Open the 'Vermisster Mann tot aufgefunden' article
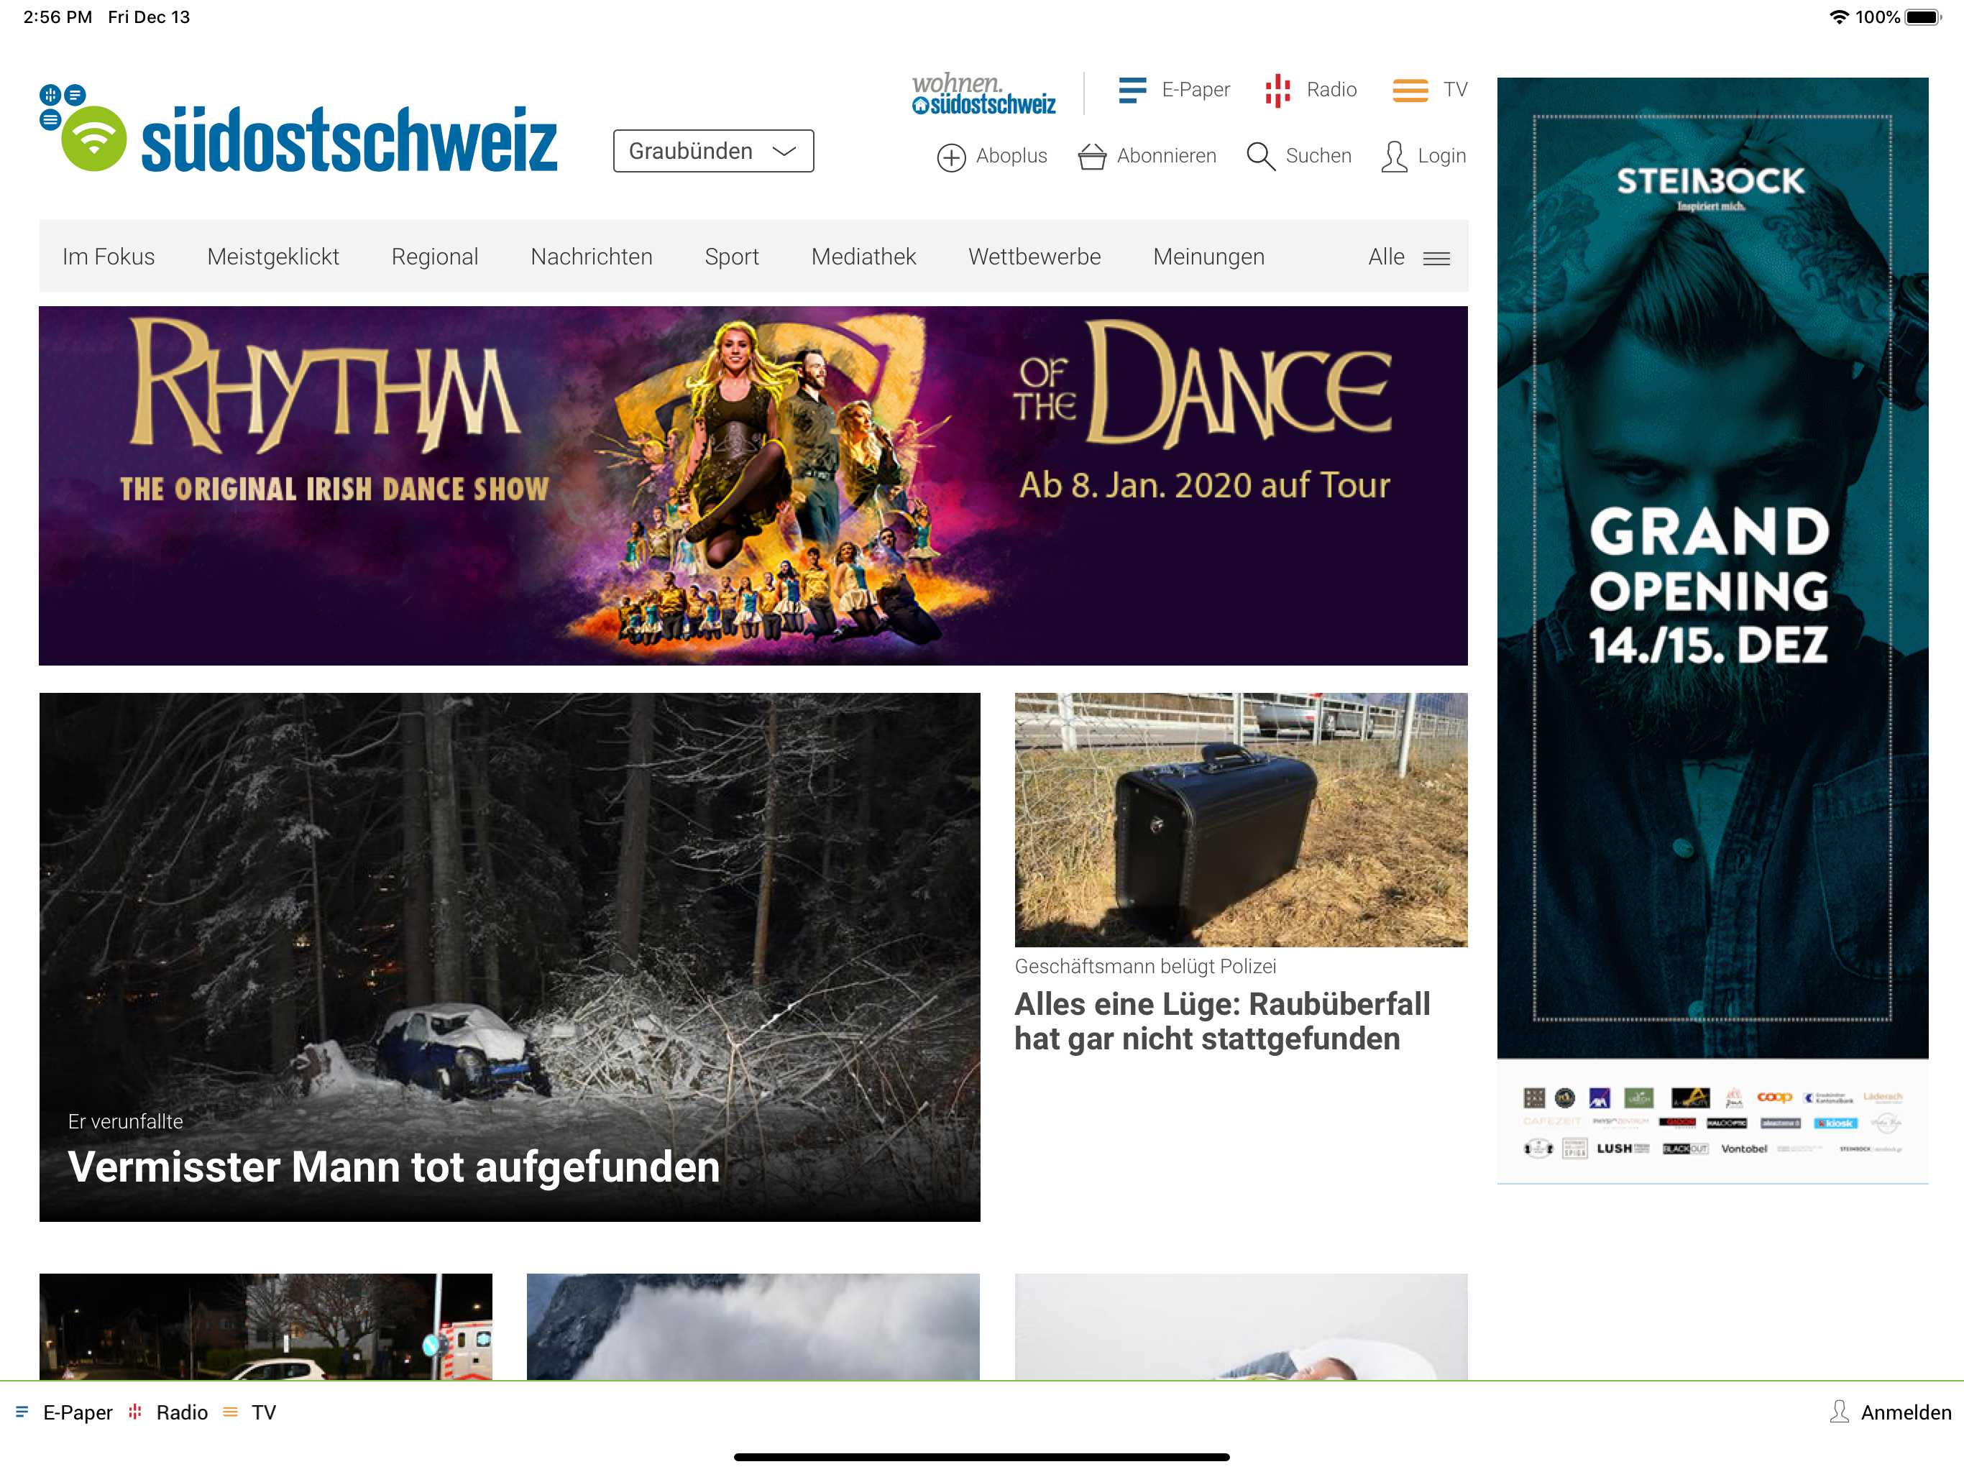This screenshot has width=1964, height=1472. pos(393,1166)
